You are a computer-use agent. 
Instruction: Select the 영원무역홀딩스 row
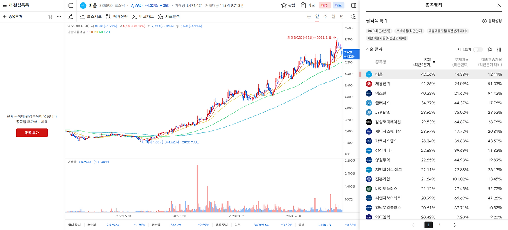point(434,207)
